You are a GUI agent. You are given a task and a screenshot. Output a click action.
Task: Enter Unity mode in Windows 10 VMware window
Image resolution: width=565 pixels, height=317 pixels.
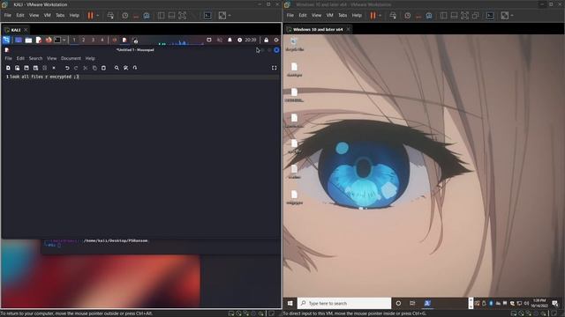click(x=476, y=16)
